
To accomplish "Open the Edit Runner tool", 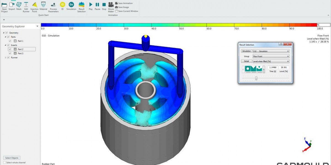I will [26, 5].
